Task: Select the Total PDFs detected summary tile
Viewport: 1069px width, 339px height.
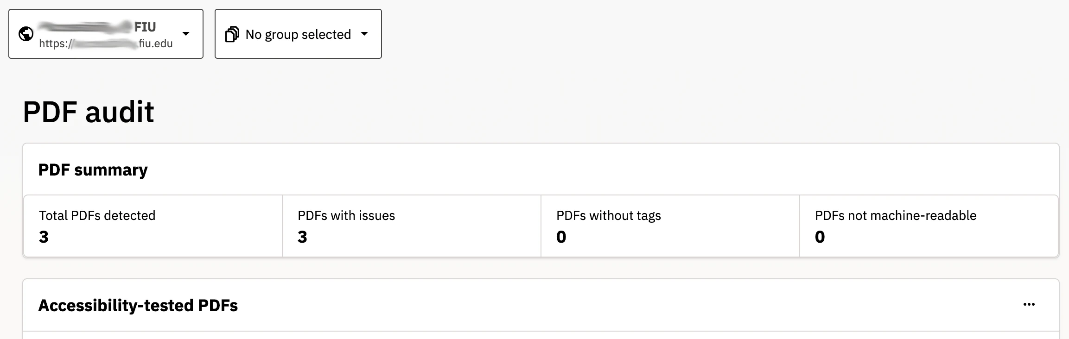Action: (153, 226)
